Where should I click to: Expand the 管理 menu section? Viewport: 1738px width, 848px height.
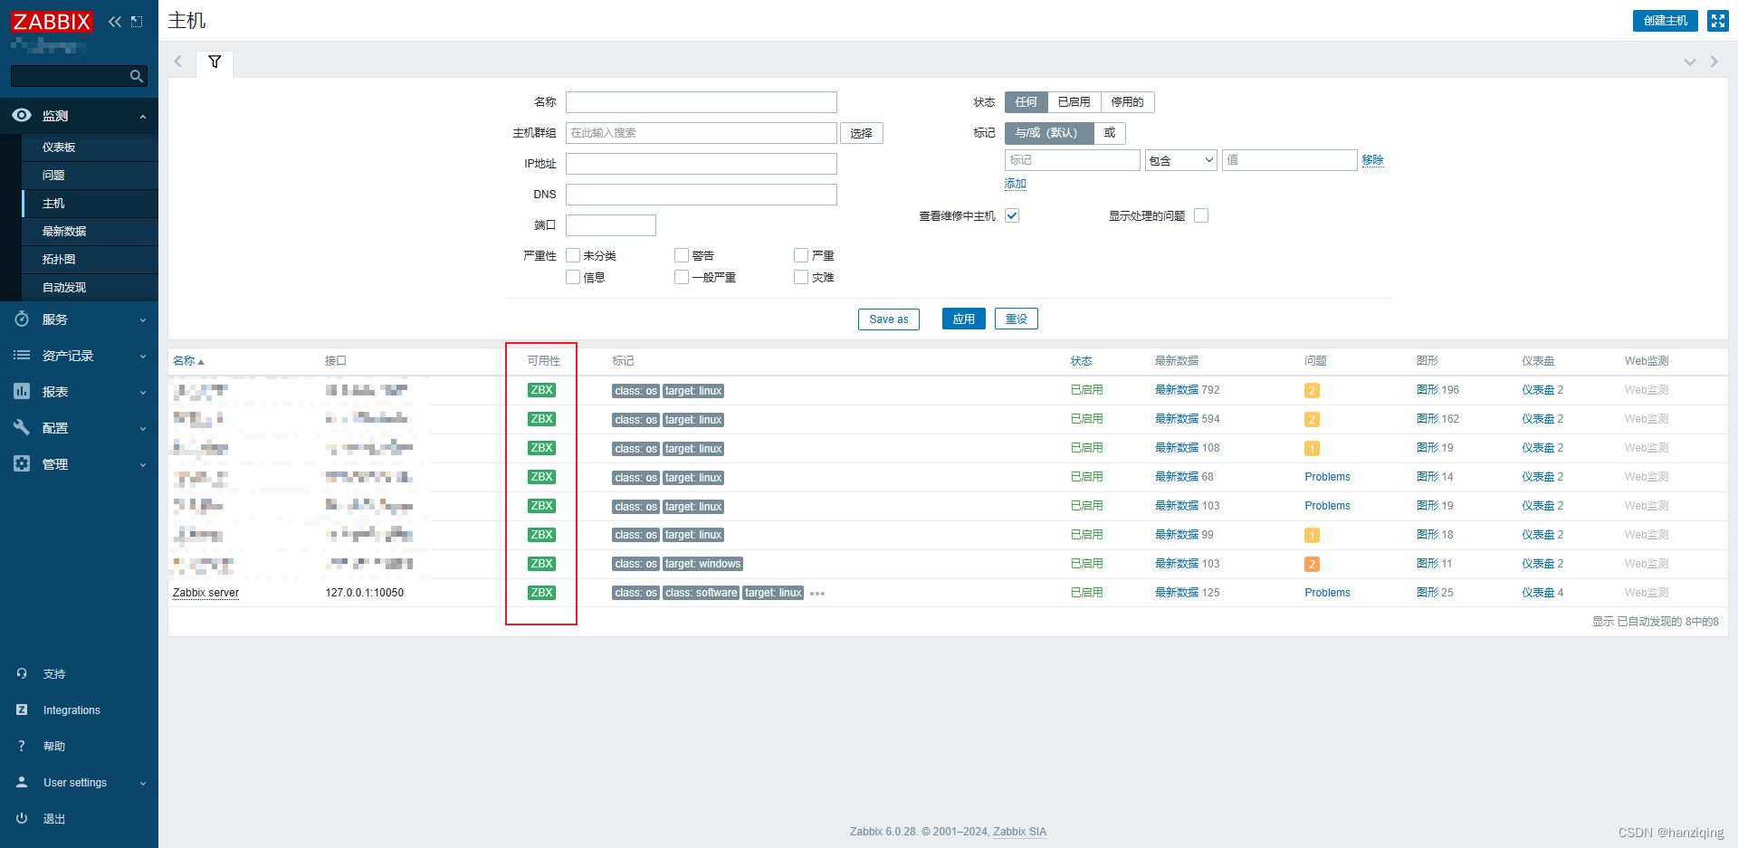pos(143,464)
